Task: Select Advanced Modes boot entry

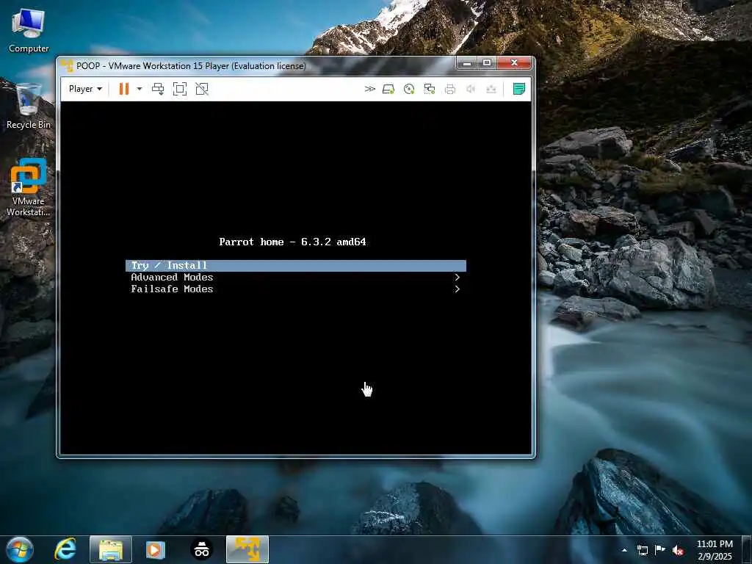Action: pos(296,277)
